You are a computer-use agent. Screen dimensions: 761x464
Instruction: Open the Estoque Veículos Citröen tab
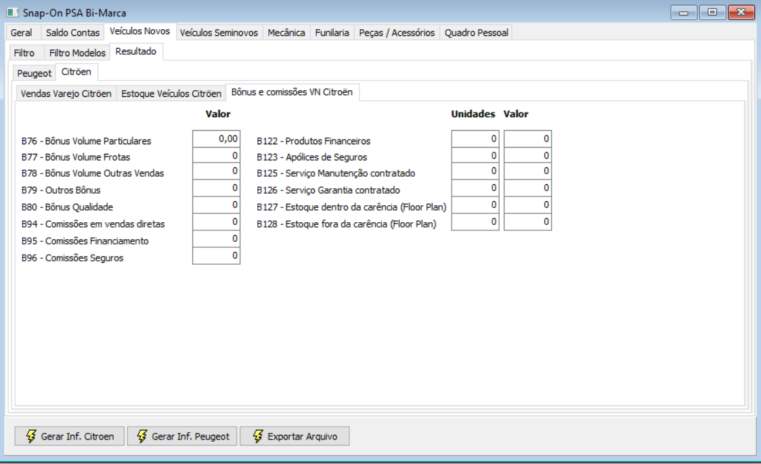tap(171, 93)
